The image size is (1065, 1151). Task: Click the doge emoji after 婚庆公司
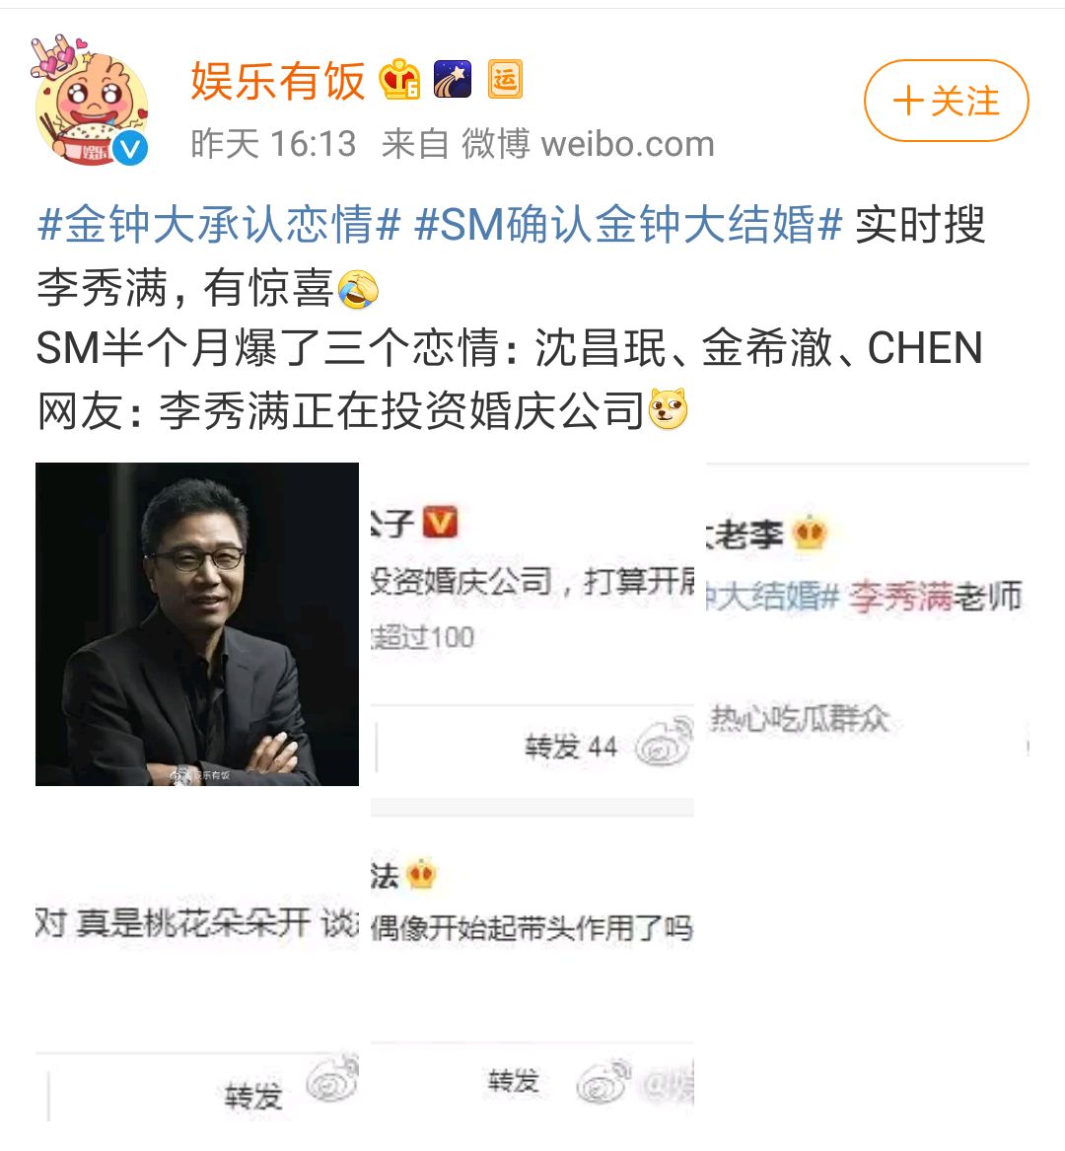tap(668, 409)
